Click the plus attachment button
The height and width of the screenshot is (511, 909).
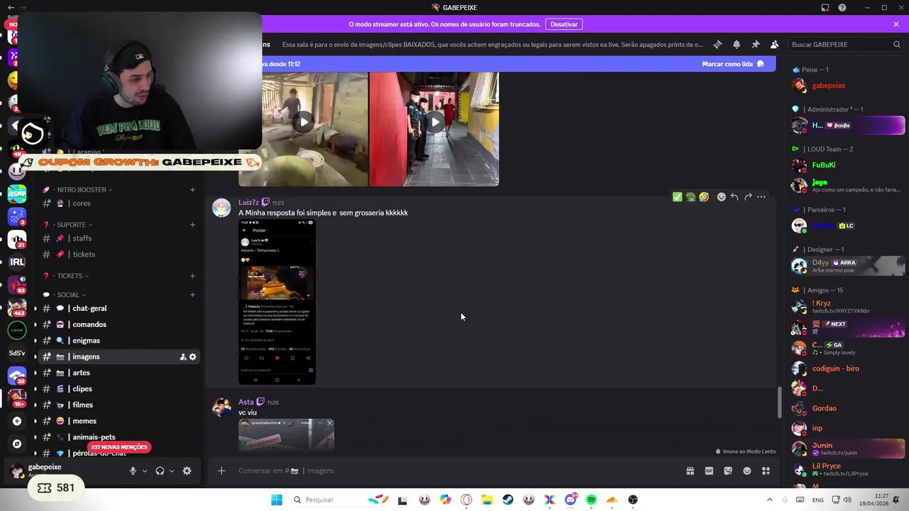pyautogui.click(x=222, y=471)
